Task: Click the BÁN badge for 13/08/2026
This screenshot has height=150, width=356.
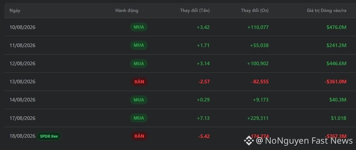Action: pos(139,82)
